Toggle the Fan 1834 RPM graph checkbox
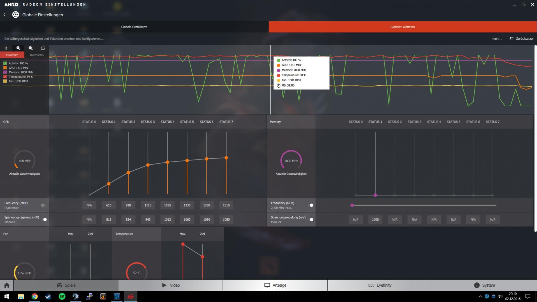Screen dimensions: 537x302 click(5, 81)
